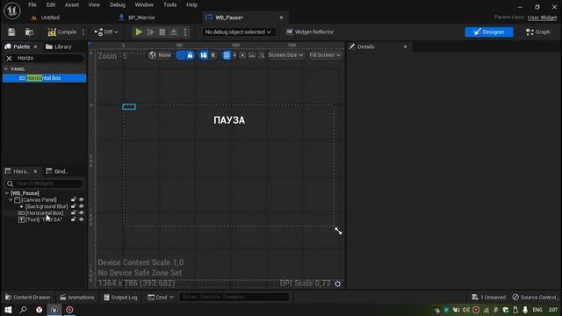Switch to the Bind Widgets tab
Screen dimensions: 562x316
click(x=57, y=171)
